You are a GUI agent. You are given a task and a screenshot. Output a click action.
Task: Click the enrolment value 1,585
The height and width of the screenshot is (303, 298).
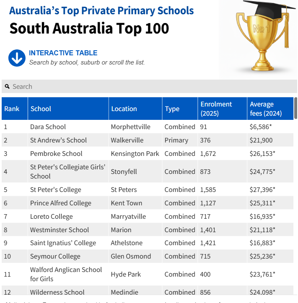[x=208, y=189]
